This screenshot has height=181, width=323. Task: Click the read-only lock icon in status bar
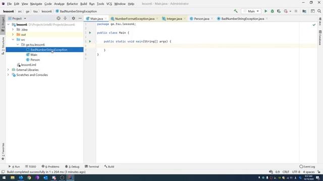pyautogui.click(x=319, y=172)
